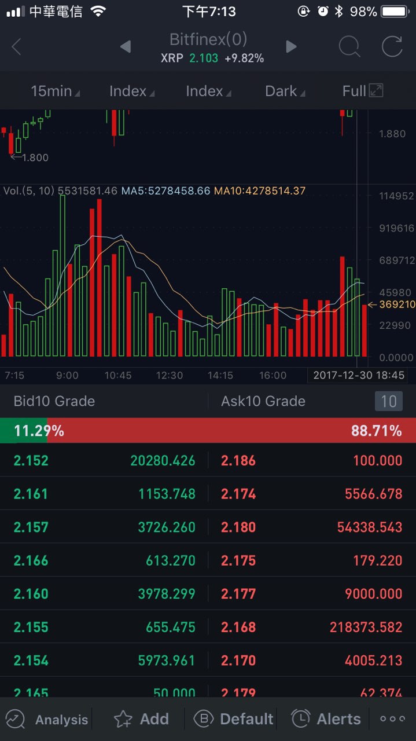Viewport: 416px width, 741px height.
Task: Go back using the left chevron
Action: click(16, 47)
